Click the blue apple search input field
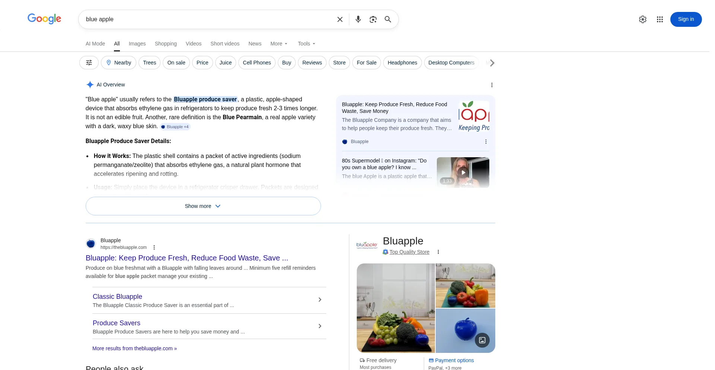This screenshot has width=715, height=370. click(x=209, y=19)
